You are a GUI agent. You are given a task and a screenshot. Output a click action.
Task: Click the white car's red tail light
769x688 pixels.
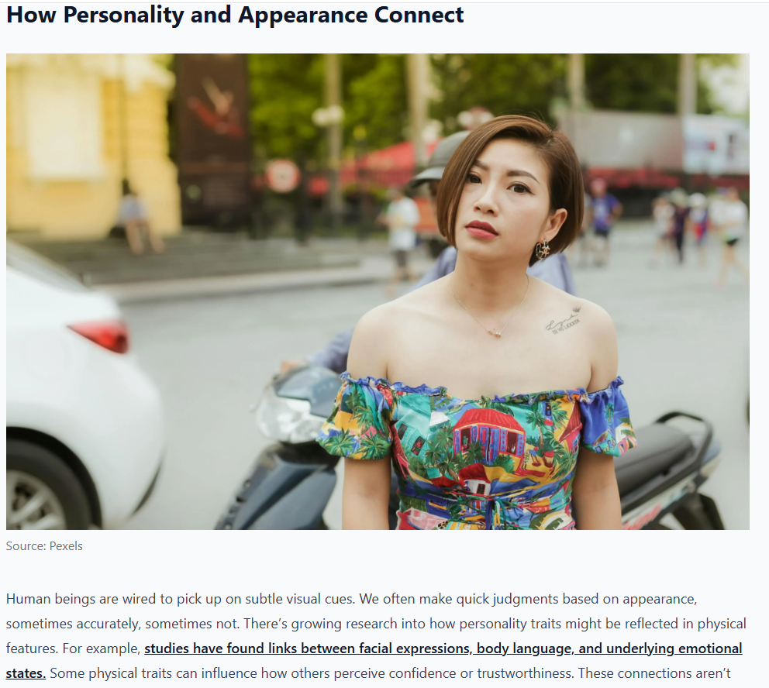coord(100,335)
